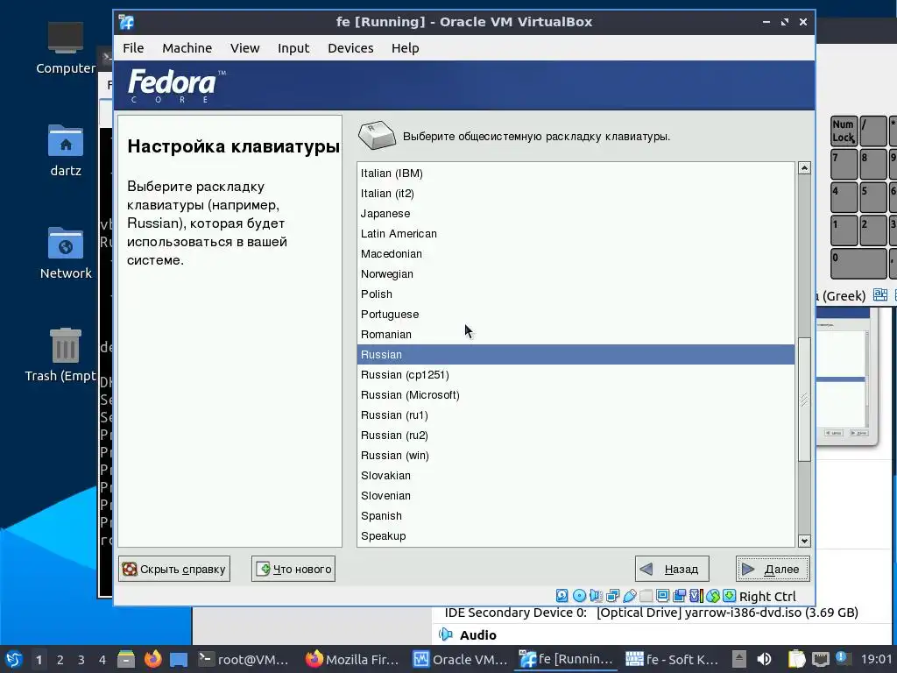The height and width of the screenshot is (673, 897).
Task: Click the display settings status icon
Action: (x=662, y=596)
